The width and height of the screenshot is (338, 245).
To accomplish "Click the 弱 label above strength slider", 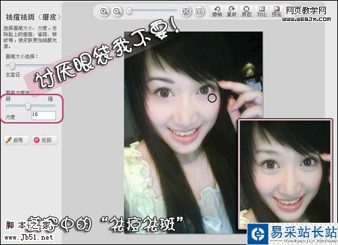I will [8, 99].
